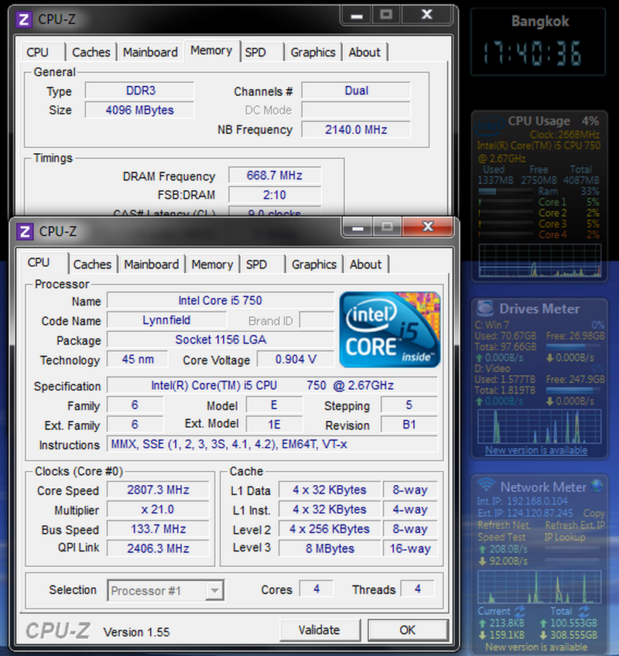Open Caches tab in the back Memory window
This screenshot has width=619, height=656.
coord(91,53)
